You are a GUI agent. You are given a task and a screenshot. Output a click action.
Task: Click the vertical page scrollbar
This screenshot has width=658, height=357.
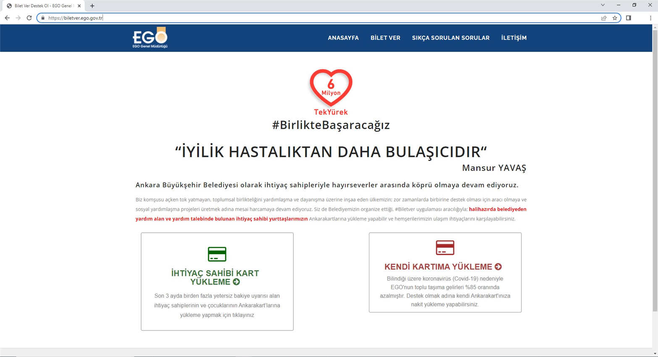[655, 168]
